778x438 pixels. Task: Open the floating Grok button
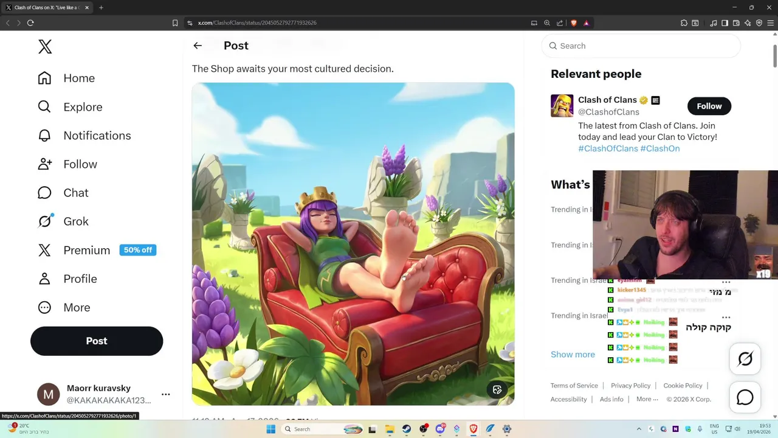[x=745, y=359]
